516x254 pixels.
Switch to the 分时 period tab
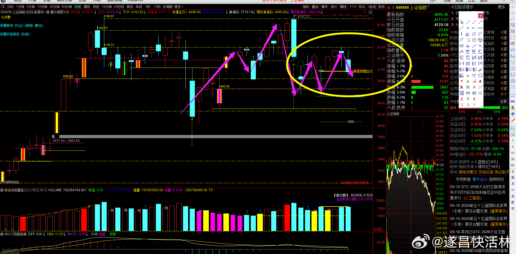[10, 7]
